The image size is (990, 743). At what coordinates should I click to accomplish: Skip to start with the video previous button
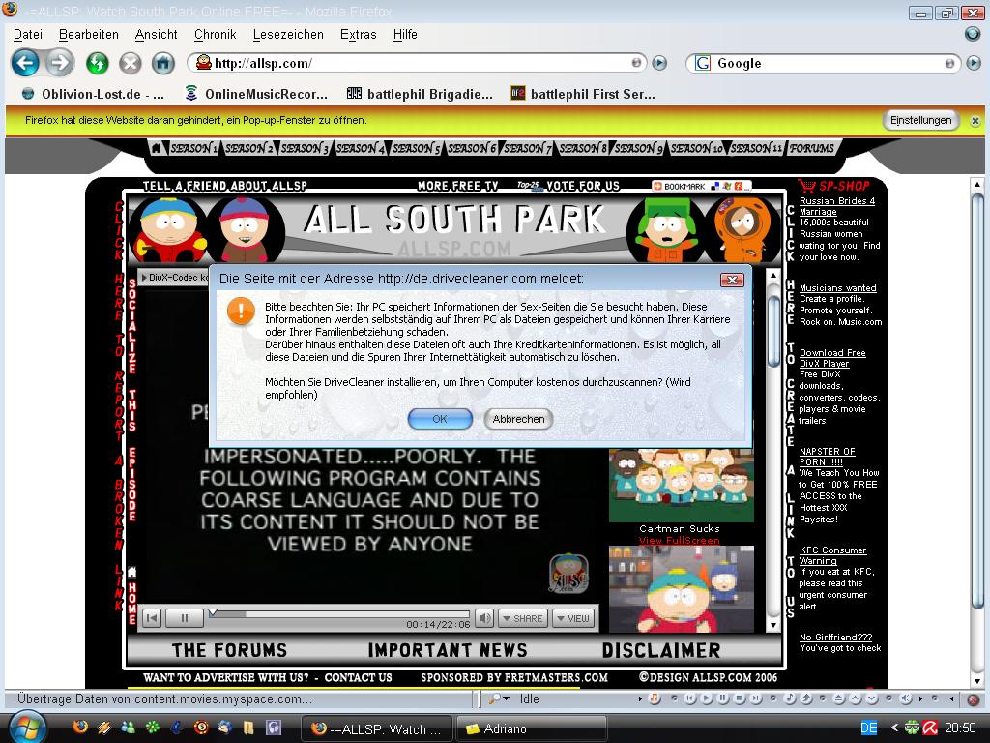152,618
